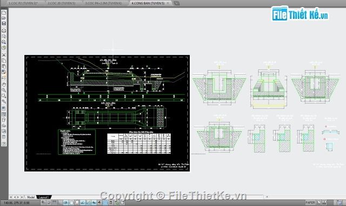Click the Plot printer icon
The width and height of the screenshot is (346, 206).
[x=4, y=31]
